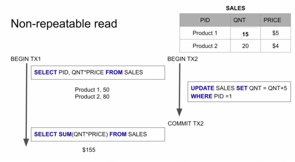Image resolution: width=295 pixels, height=162 pixels.
Task: Click the PRICE column header
Action: 275,20
